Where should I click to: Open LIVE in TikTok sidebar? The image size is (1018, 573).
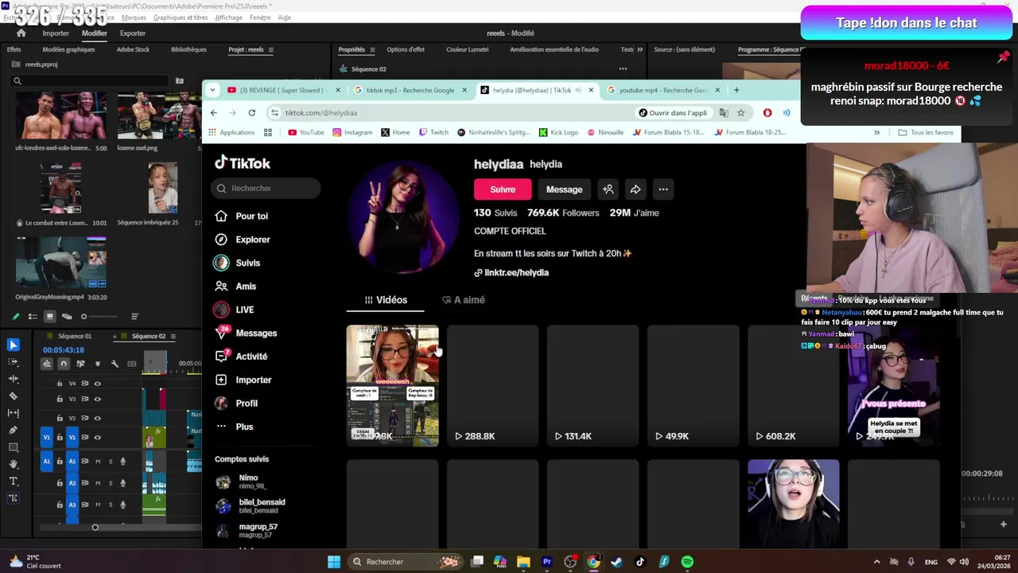pyautogui.click(x=245, y=310)
